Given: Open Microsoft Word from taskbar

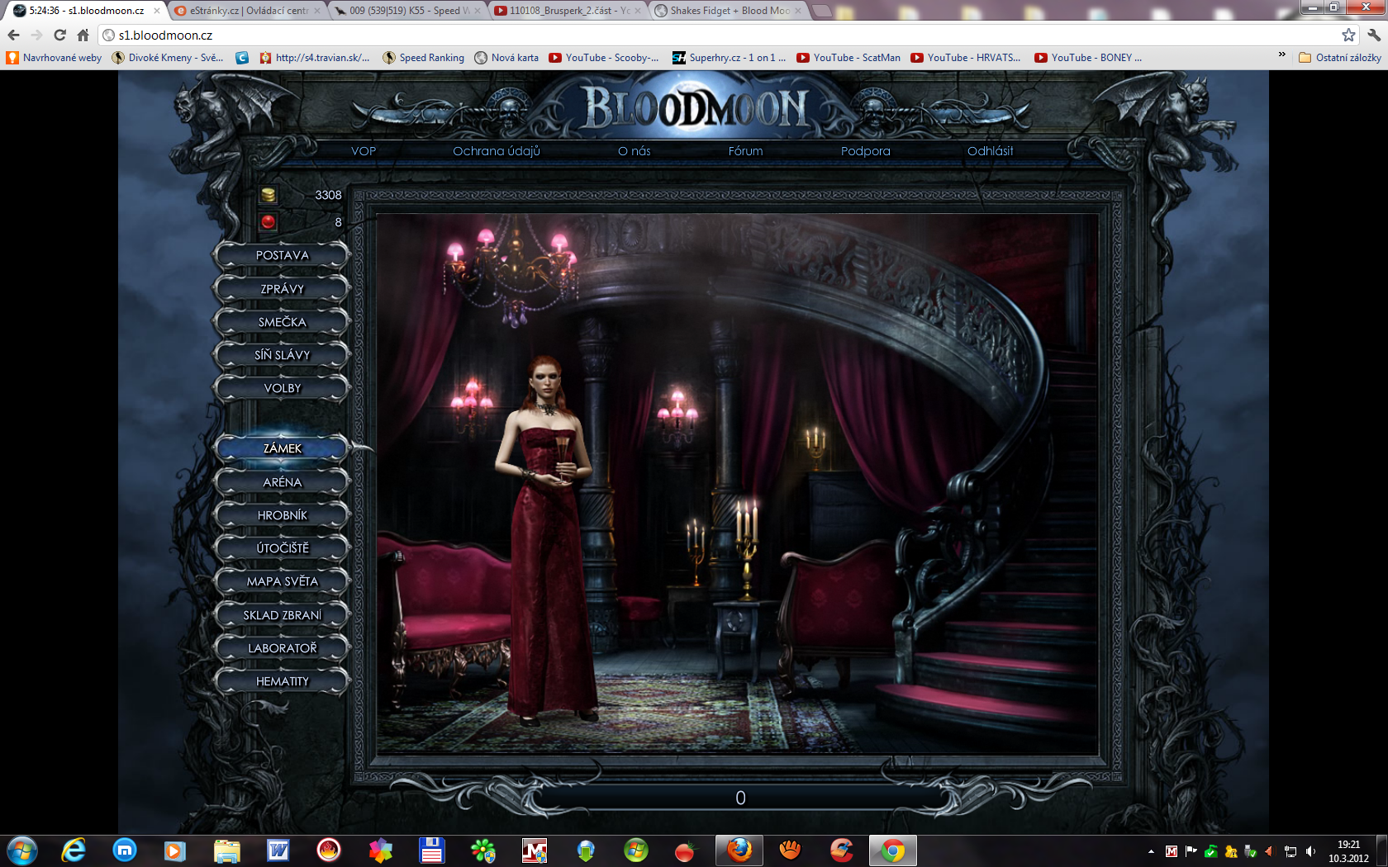Looking at the screenshot, I should (x=278, y=850).
